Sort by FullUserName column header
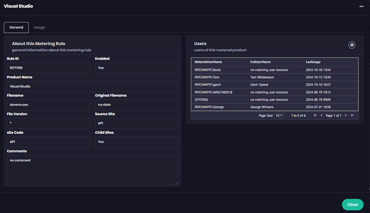 coord(260,62)
